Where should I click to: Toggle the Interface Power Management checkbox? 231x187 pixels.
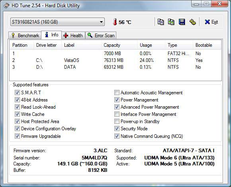coord(117,114)
